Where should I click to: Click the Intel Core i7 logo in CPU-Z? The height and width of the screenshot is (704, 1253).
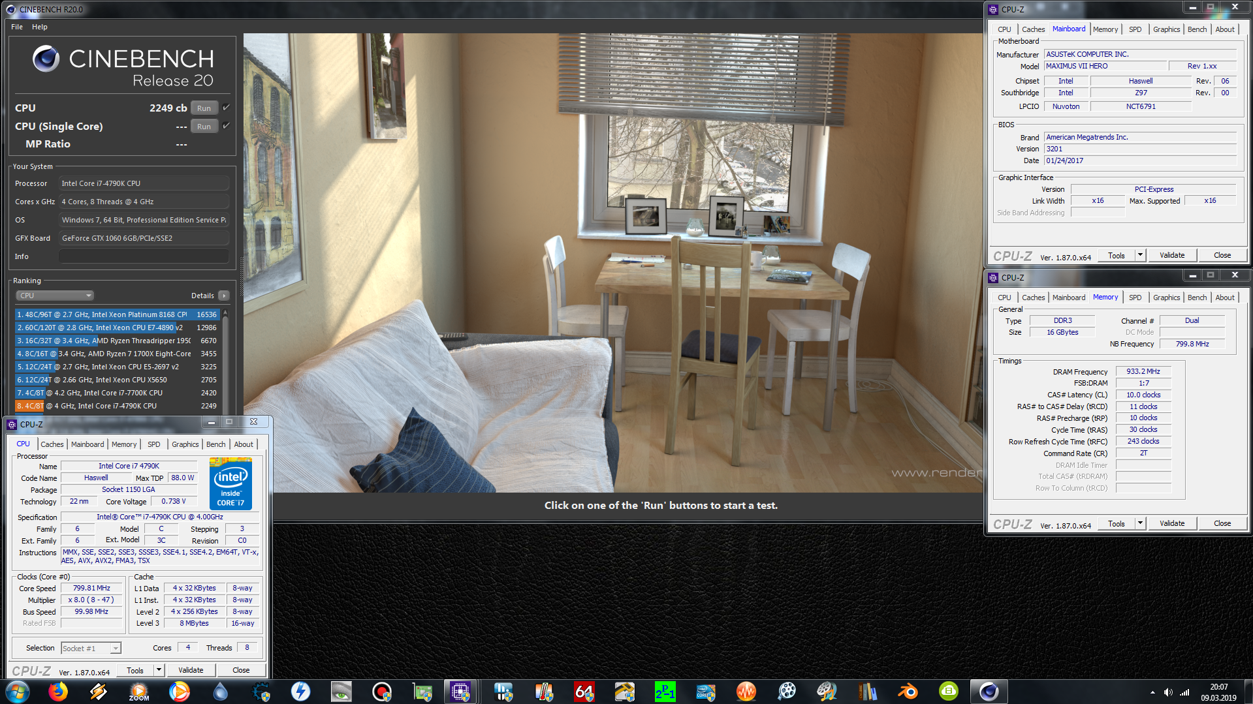pyautogui.click(x=230, y=483)
